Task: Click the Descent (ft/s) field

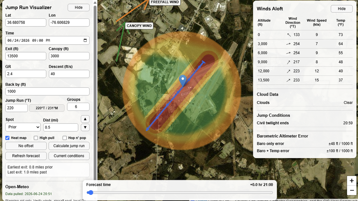Action: (x=69, y=74)
